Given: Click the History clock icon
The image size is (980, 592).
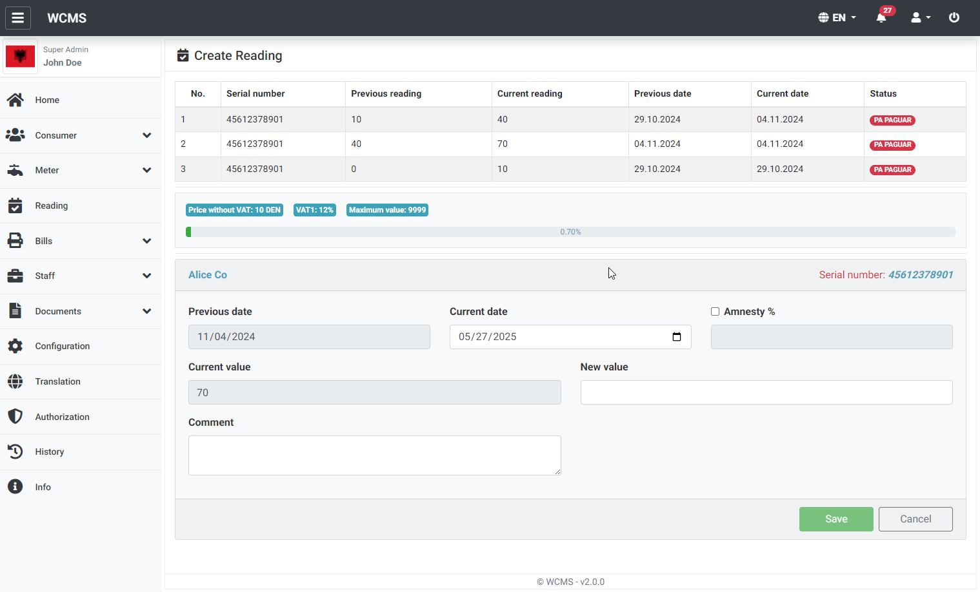Looking at the screenshot, I should tap(15, 452).
